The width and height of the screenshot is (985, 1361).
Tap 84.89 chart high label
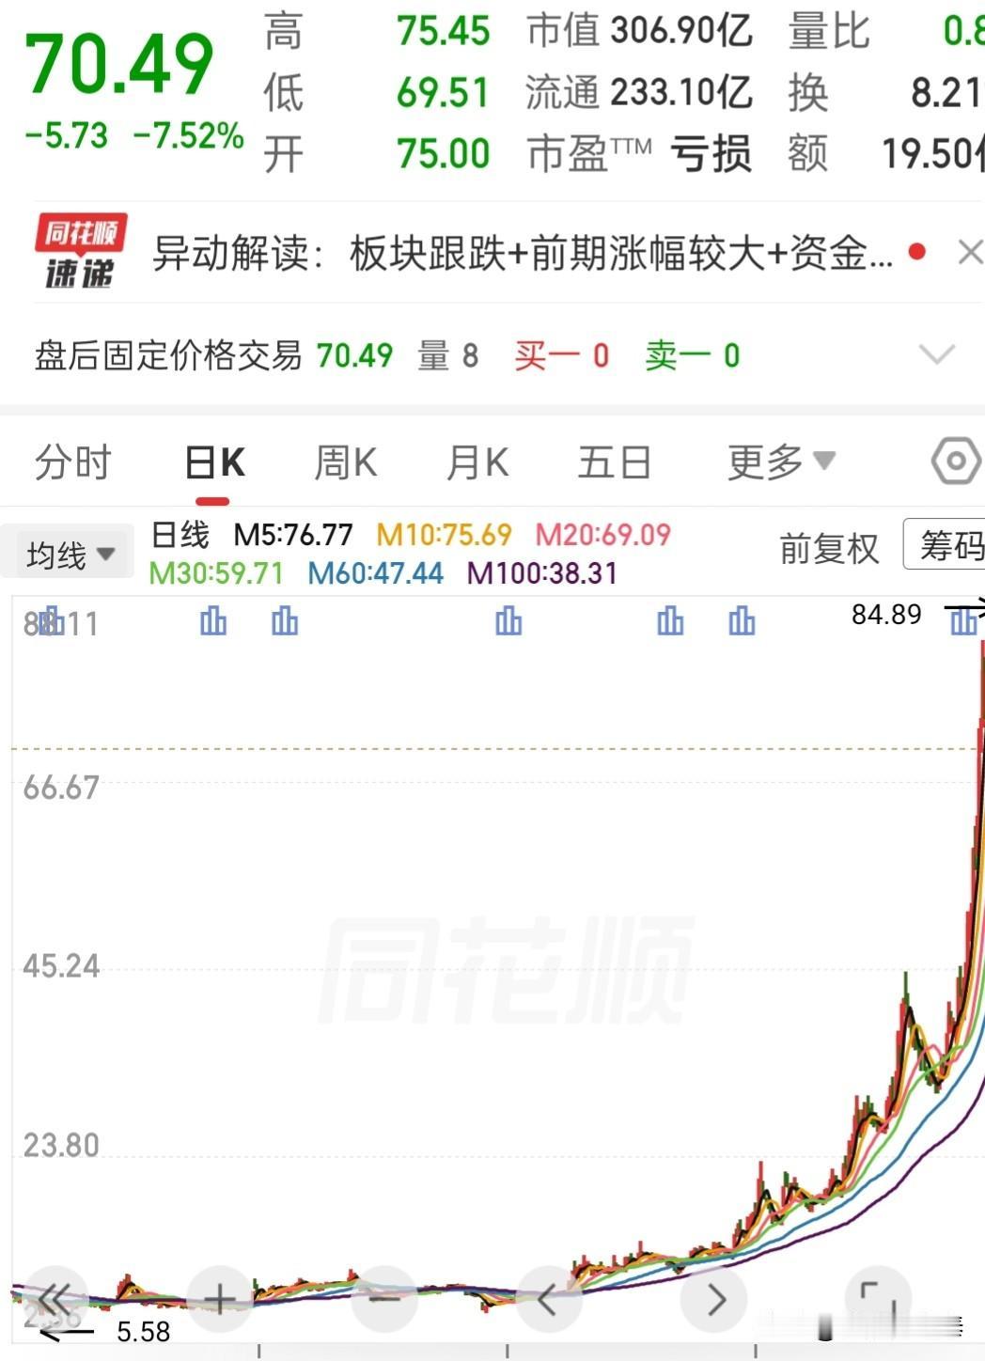pyautogui.click(x=886, y=614)
